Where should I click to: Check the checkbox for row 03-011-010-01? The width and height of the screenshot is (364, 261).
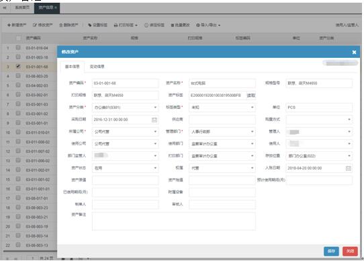(x=18, y=132)
